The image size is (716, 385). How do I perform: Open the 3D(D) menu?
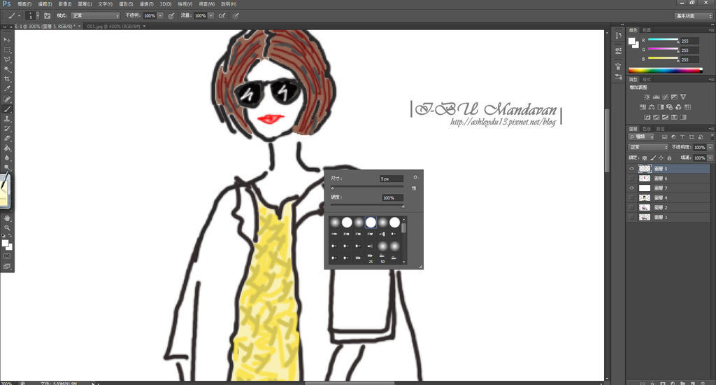165,3
